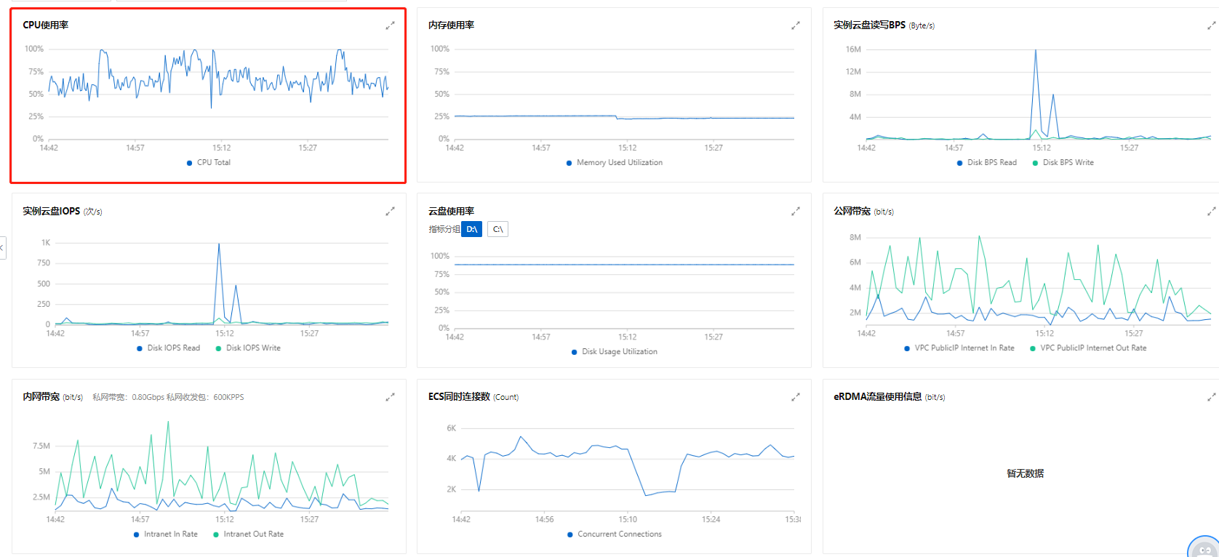This screenshot has height=557, width=1219.
Task: Toggle VPC PublicIP Internet Out Rate legend
Action: click(x=1088, y=348)
